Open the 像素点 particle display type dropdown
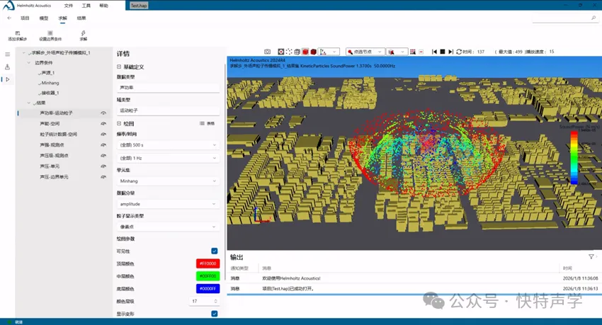This screenshot has width=602, height=325. [168, 227]
